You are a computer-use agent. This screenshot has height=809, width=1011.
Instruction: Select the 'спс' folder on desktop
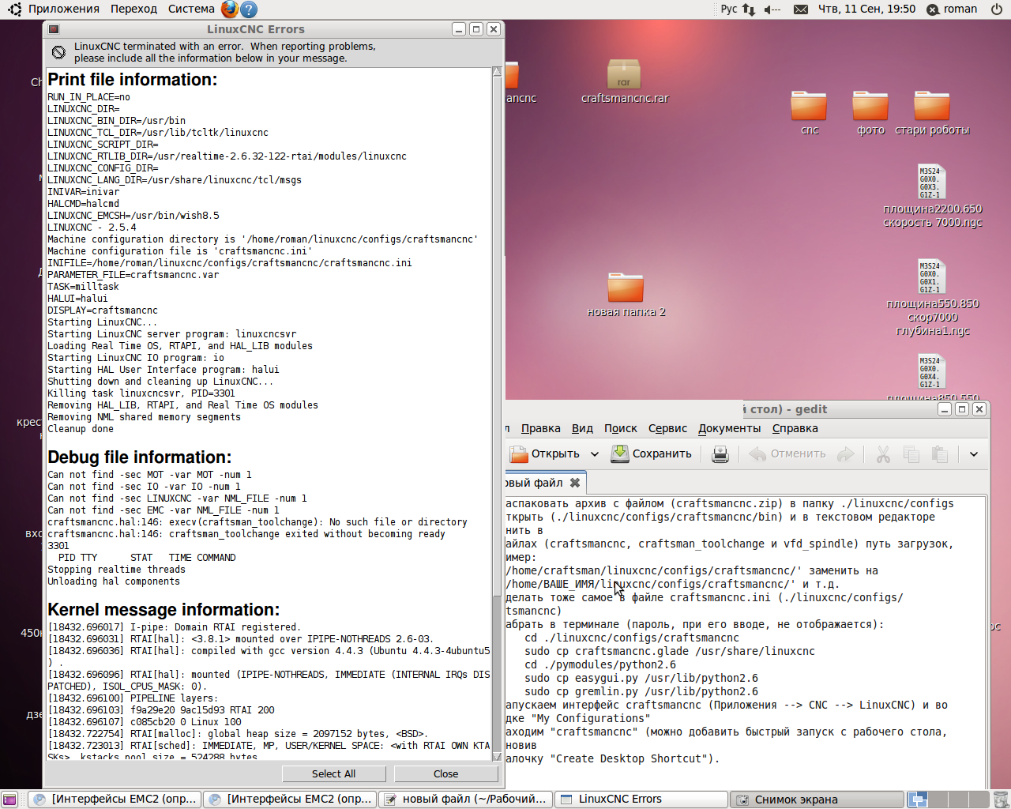pyautogui.click(x=809, y=113)
